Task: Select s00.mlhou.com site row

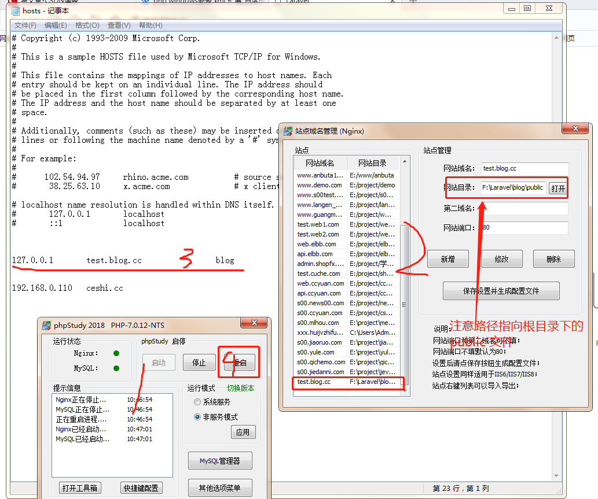Action: point(347,323)
